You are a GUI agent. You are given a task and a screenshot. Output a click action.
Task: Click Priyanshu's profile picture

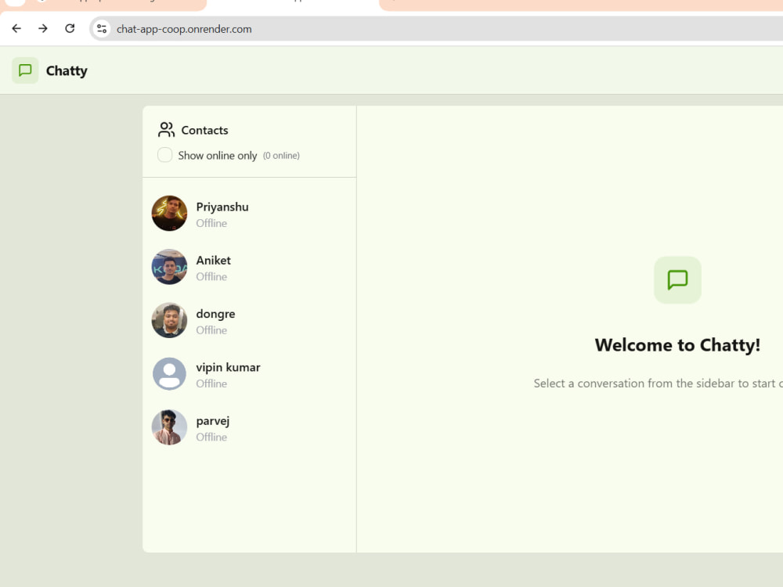click(x=169, y=213)
